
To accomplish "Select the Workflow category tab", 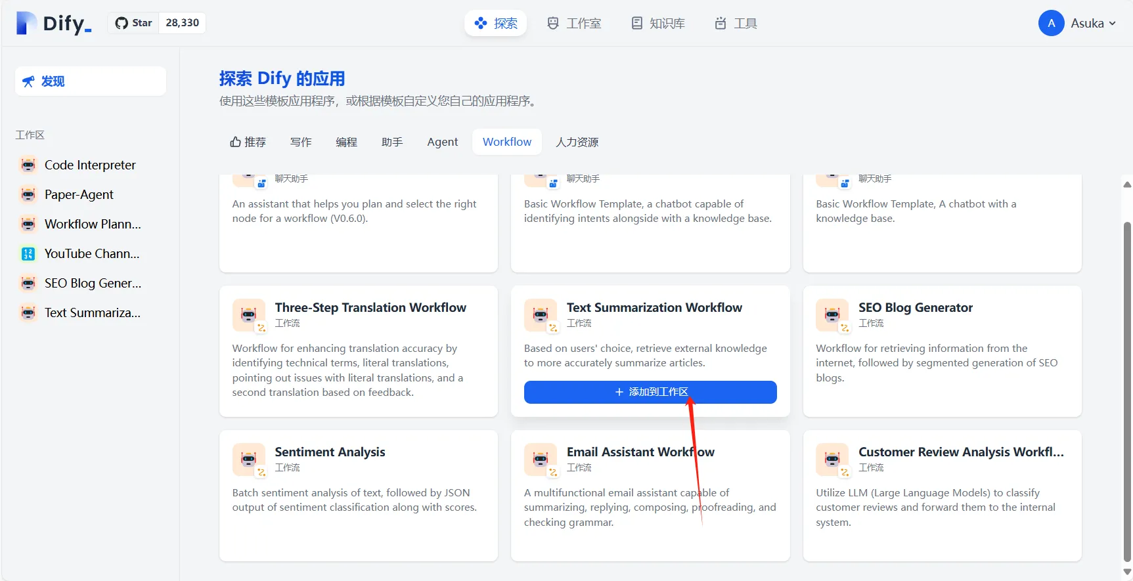I will [x=507, y=142].
